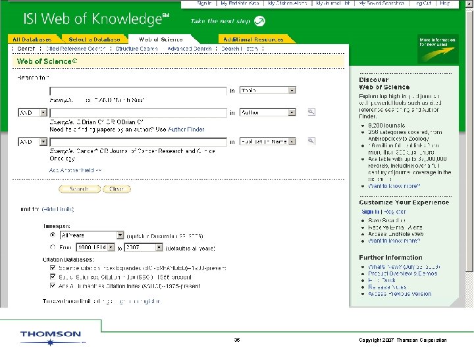
Task: Open More information for new users graphic
Action: pos(438,49)
